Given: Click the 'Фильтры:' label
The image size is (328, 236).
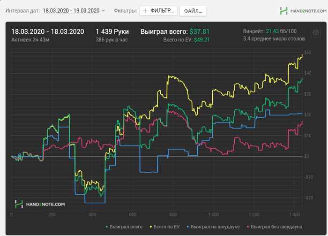Looking at the screenshot, I should coord(125,11).
